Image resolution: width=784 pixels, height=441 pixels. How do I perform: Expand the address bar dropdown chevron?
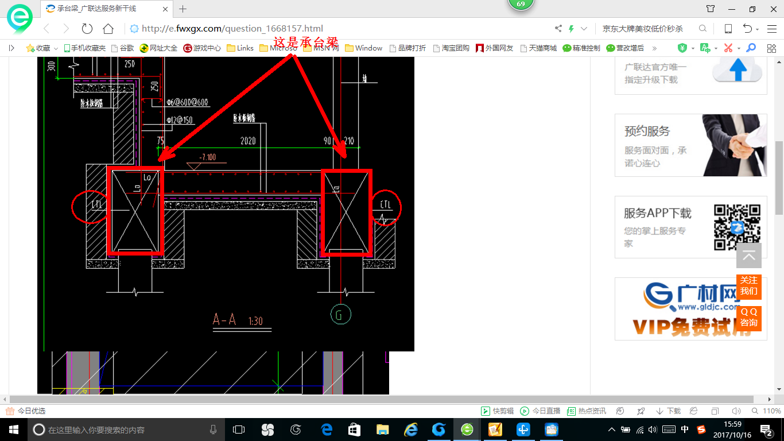[x=584, y=29]
